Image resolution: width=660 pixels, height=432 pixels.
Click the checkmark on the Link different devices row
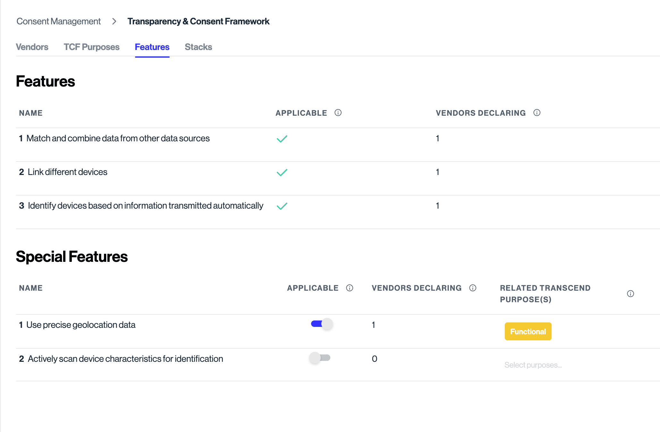coord(282,172)
